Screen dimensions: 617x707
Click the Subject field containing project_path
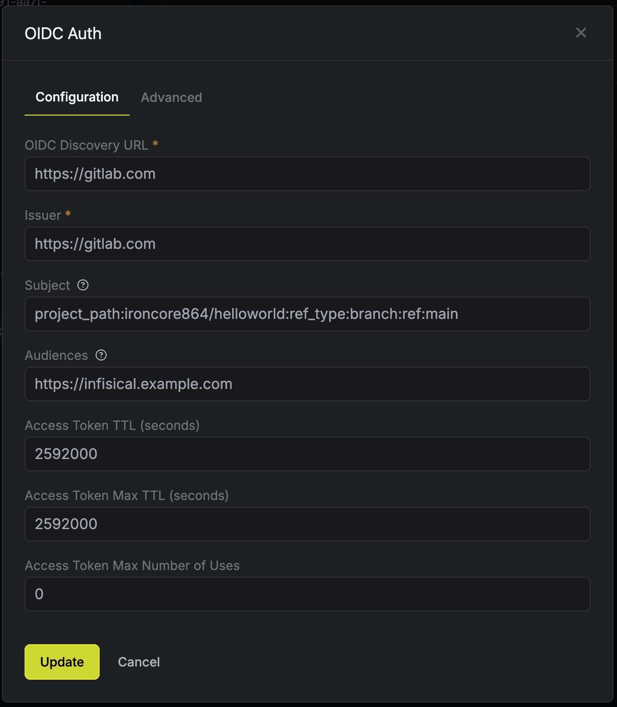tap(307, 314)
